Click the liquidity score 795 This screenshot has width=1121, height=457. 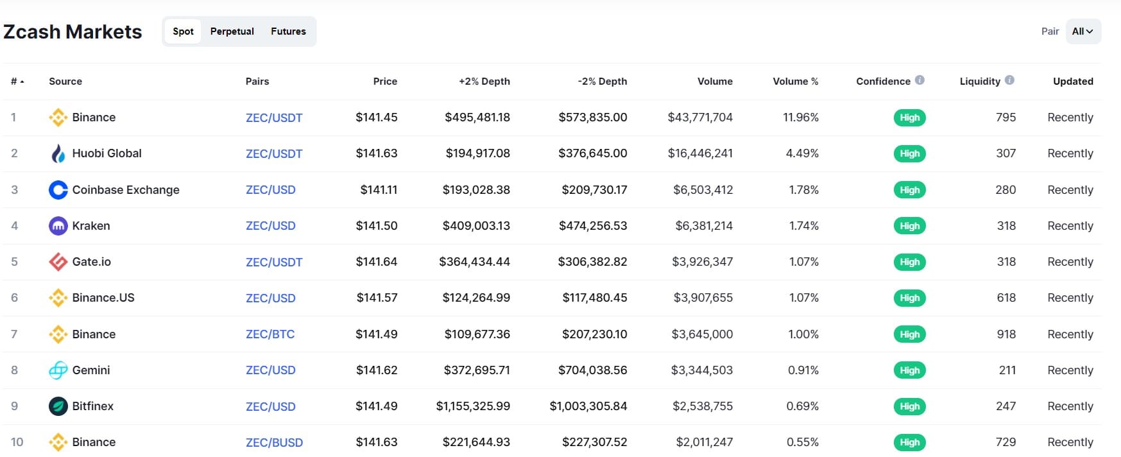pos(1006,117)
